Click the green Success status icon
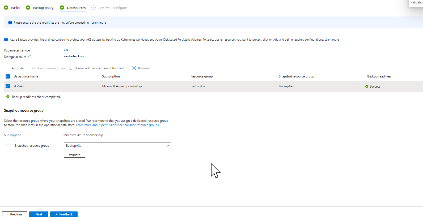The image size is (423, 221). click(367, 86)
